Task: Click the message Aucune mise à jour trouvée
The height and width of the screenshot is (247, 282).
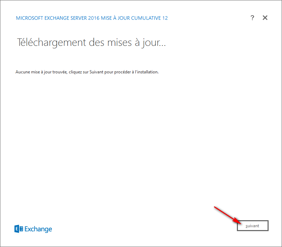Action: (x=87, y=72)
